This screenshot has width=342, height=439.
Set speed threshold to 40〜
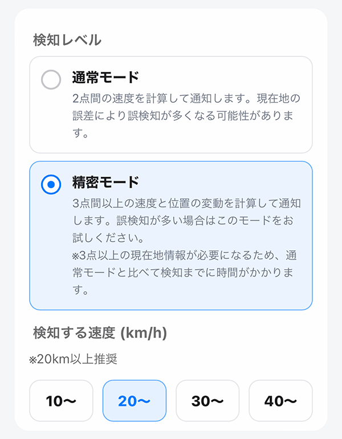(280, 401)
